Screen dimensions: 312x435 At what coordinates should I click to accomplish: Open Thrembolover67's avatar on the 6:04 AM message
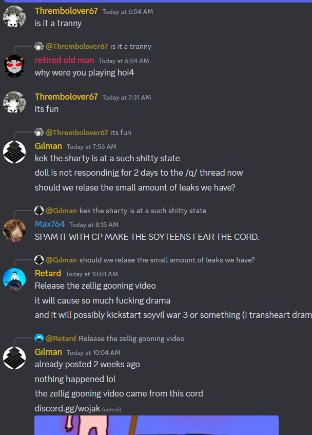coord(14,16)
